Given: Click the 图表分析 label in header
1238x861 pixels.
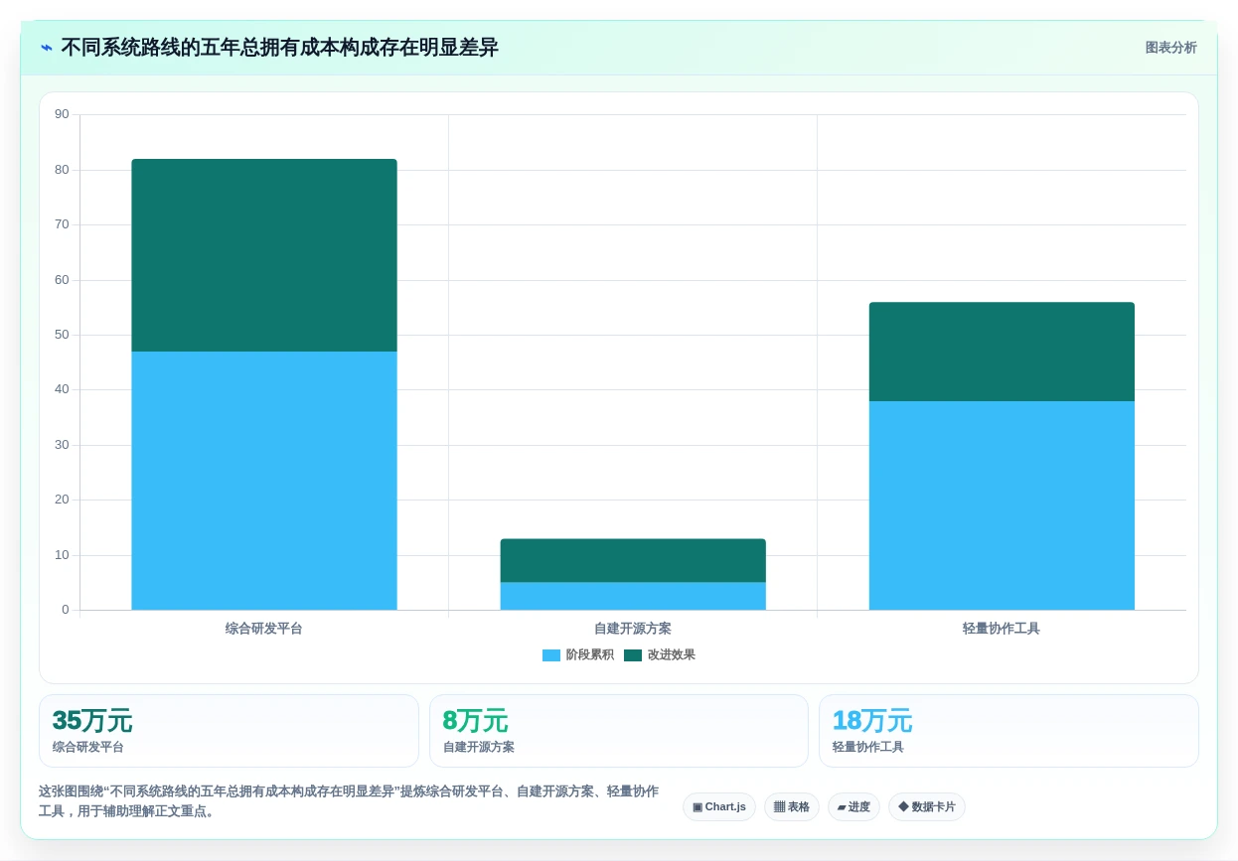Looking at the screenshot, I should 1170,48.
